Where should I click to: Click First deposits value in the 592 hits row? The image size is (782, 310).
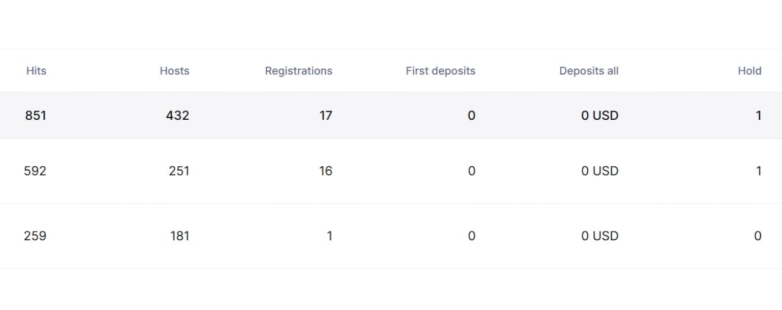[x=471, y=171]
